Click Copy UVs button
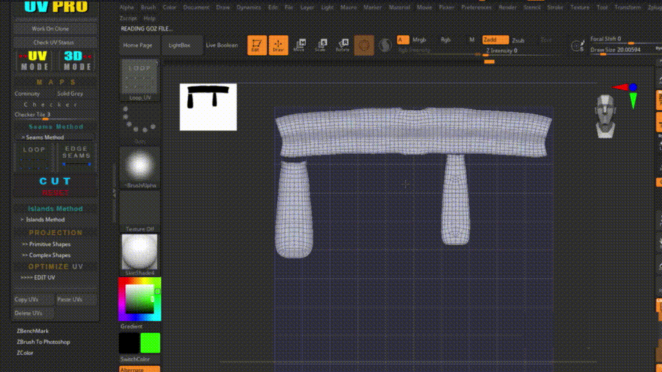The image size is (662, 372). [33, 300]
